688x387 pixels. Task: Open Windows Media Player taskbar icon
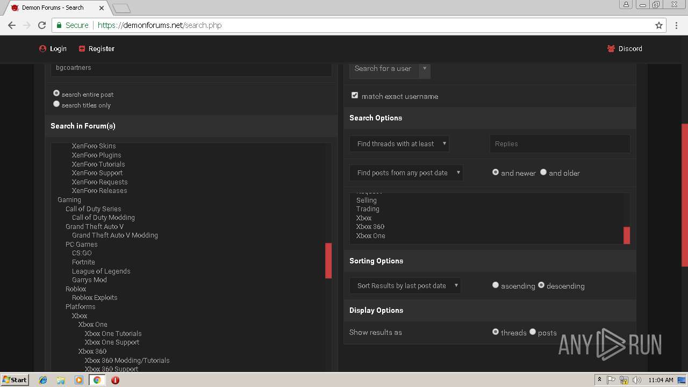point(79,380)
